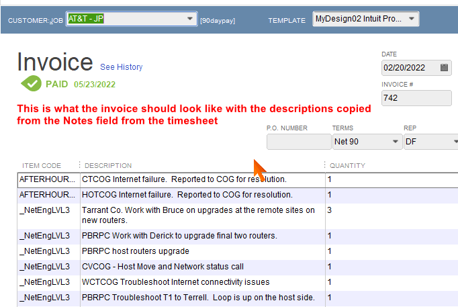Focus the empty P.O. Number field
The width and height of the screenshot is (458, 307).
[299, 142]
